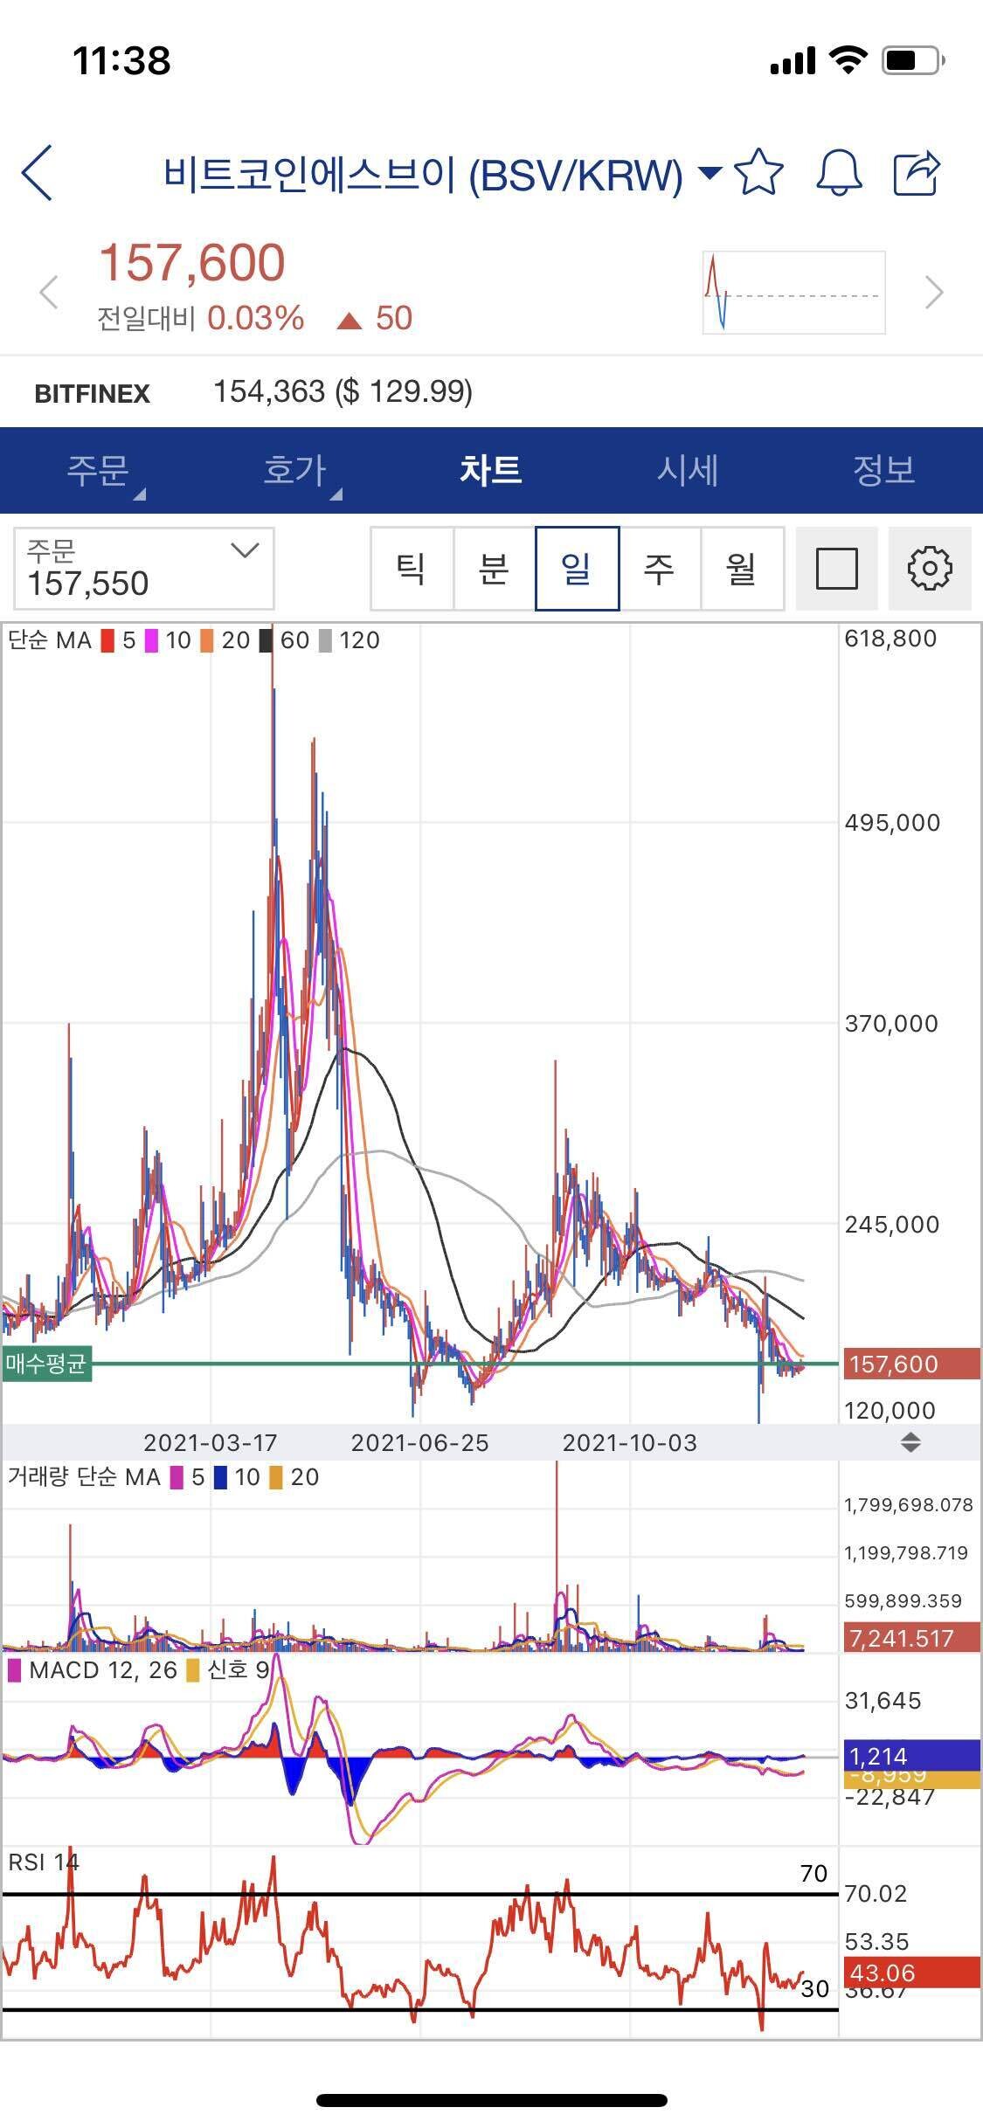
Task: Add BSV to favorites with star icon
Action: [758, 173]
